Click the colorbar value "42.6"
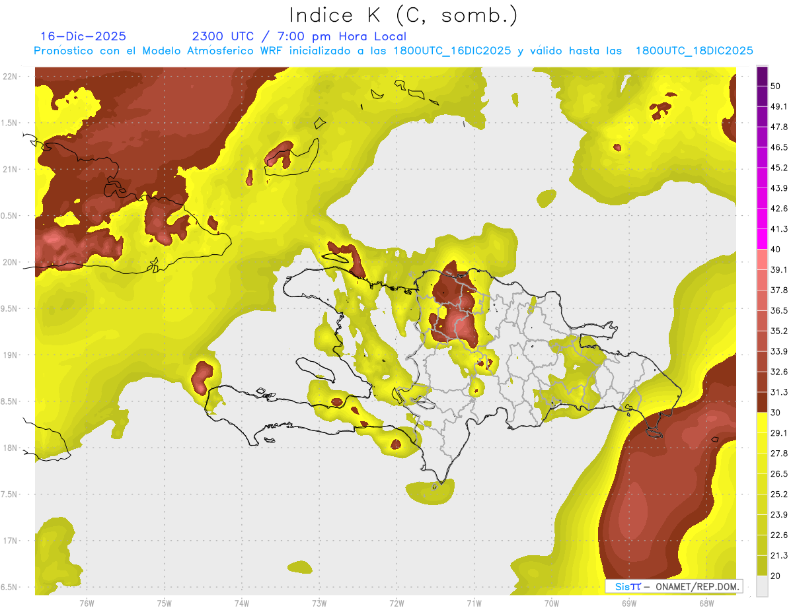This screenshot has width=793, height=612. [x=779, y=209]
